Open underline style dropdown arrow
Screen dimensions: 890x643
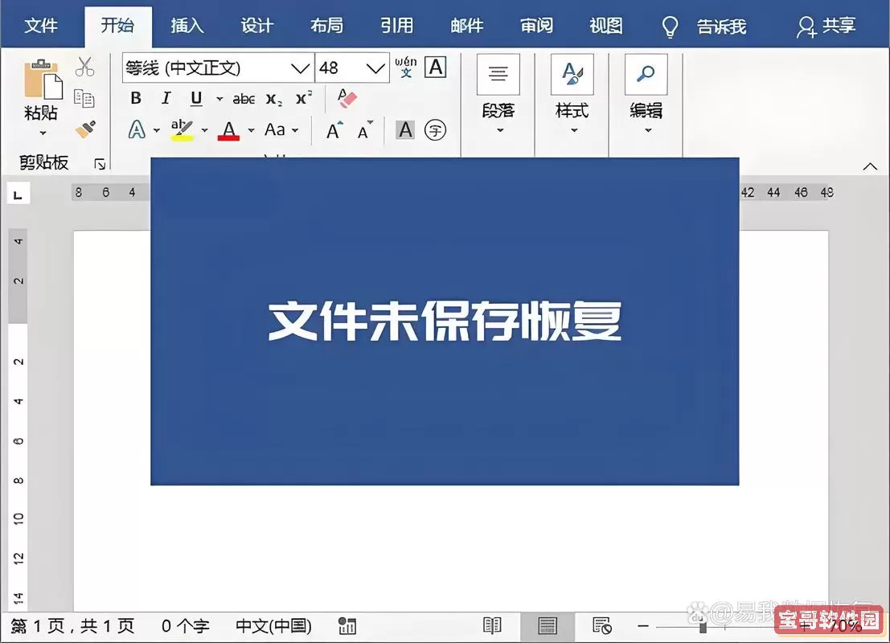tap(219, 99)
